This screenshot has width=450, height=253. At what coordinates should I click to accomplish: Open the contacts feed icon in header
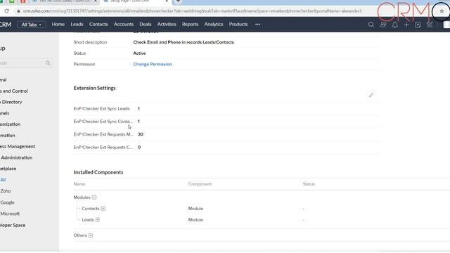click(x=383, y=25)
